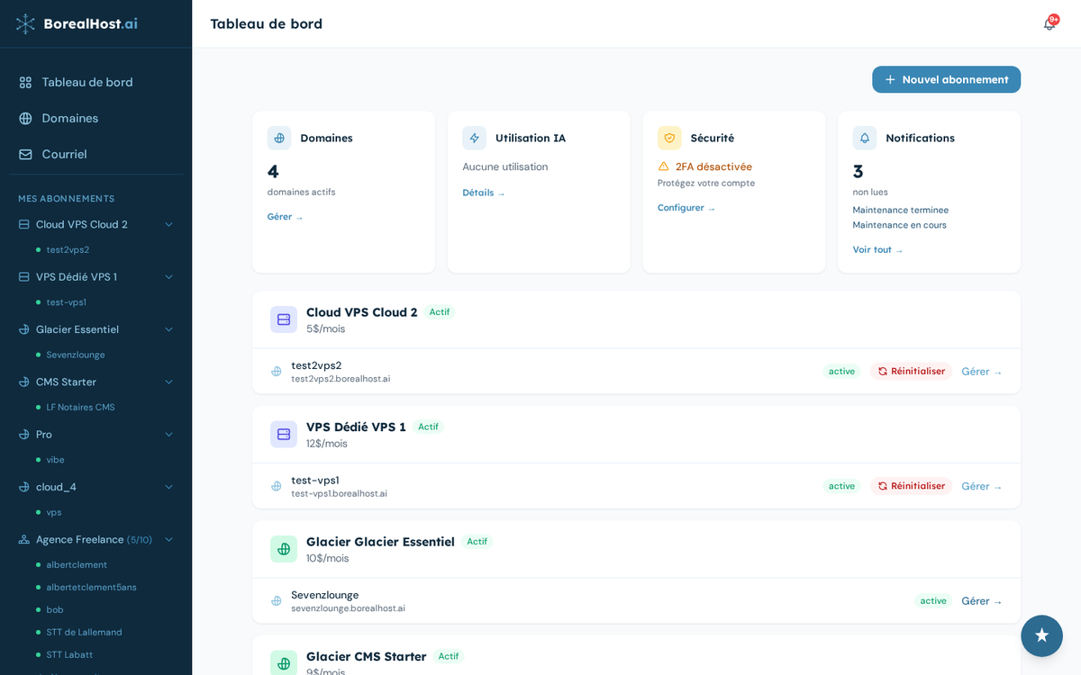The height and width of the screenshot is (675, 1081).
Task: Click the envelope icon beside Courriel
Action: click(24, 154)
